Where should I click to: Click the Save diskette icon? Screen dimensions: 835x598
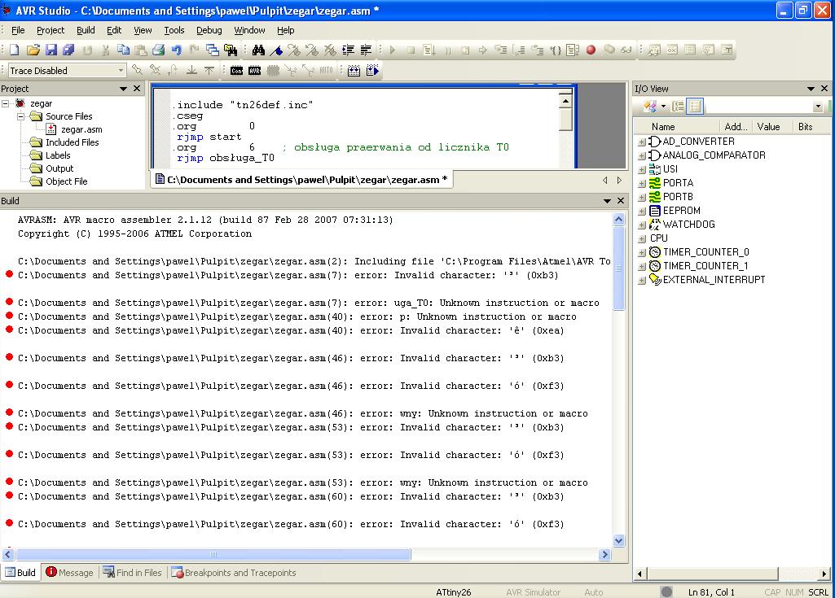pos(51,50)
